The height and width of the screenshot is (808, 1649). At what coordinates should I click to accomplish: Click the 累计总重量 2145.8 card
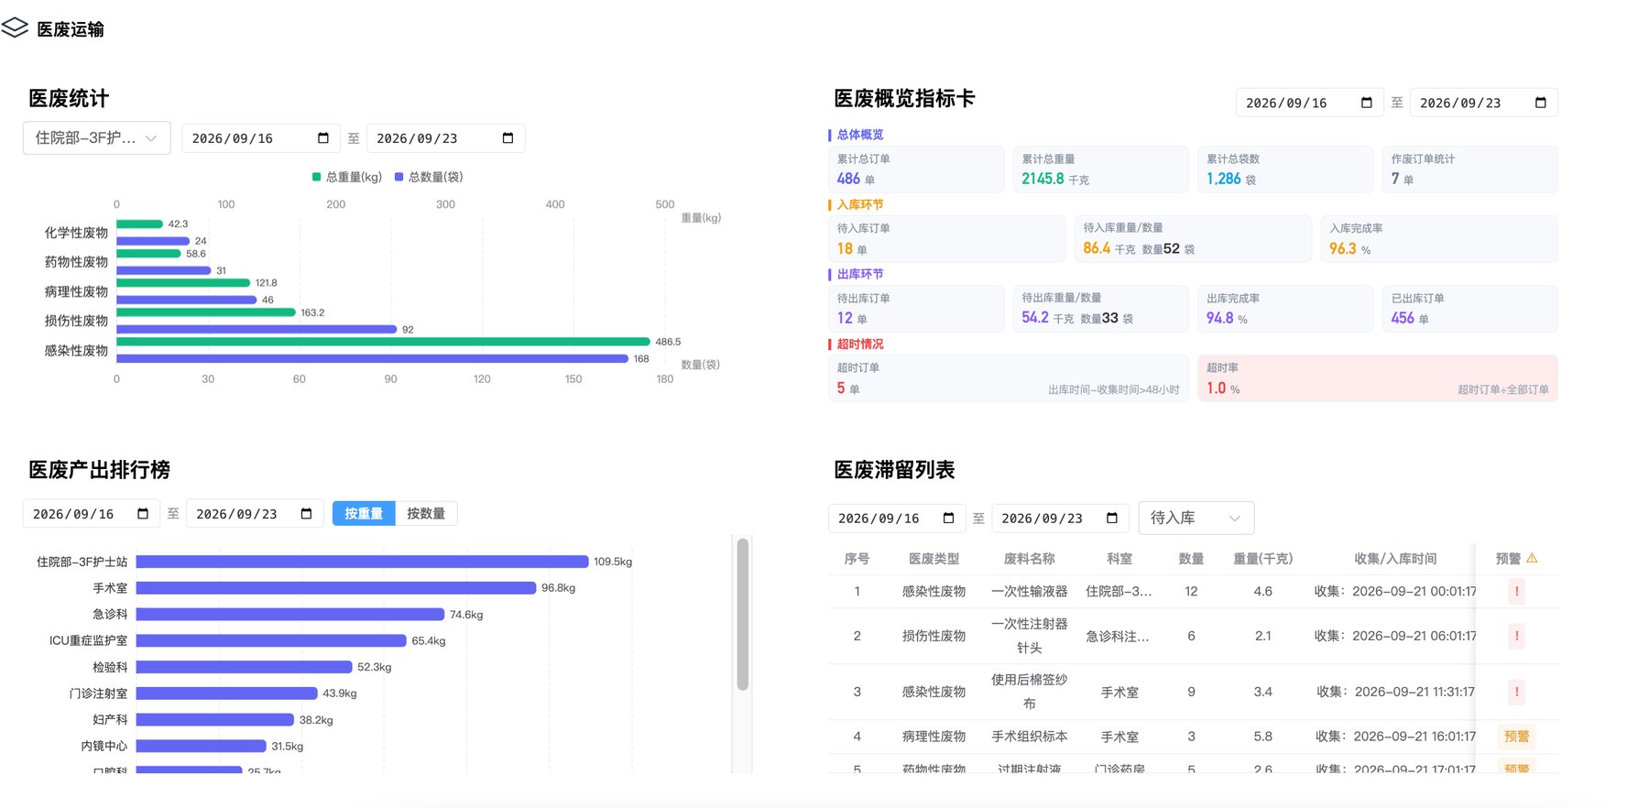(1101, 169)
